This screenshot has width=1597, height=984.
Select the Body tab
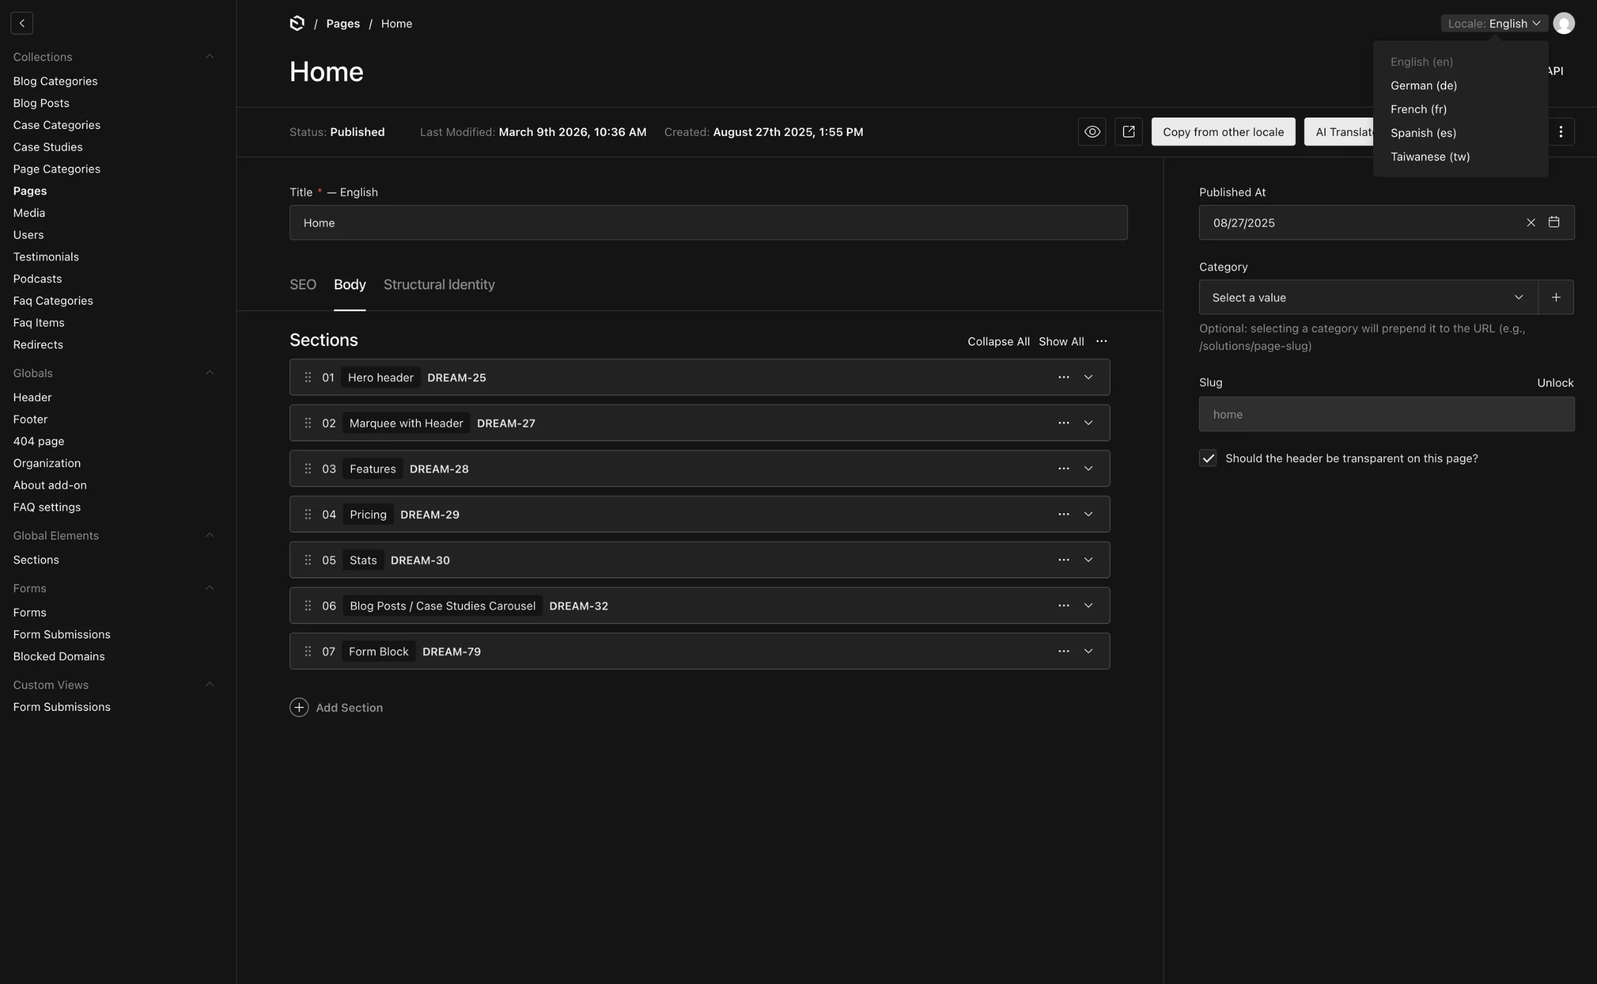[350, 284]
